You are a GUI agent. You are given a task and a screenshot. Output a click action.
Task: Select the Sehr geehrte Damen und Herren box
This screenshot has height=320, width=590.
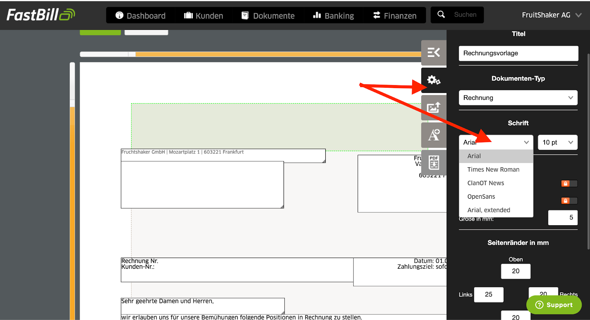[203, 306]
